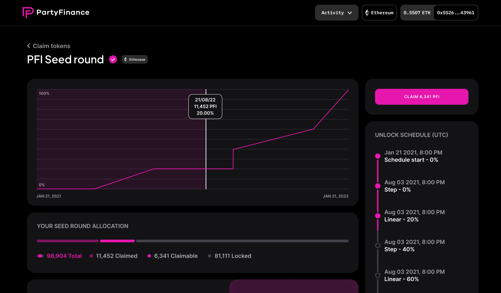Open wallet address 0x5526...43961 menu

455,13
